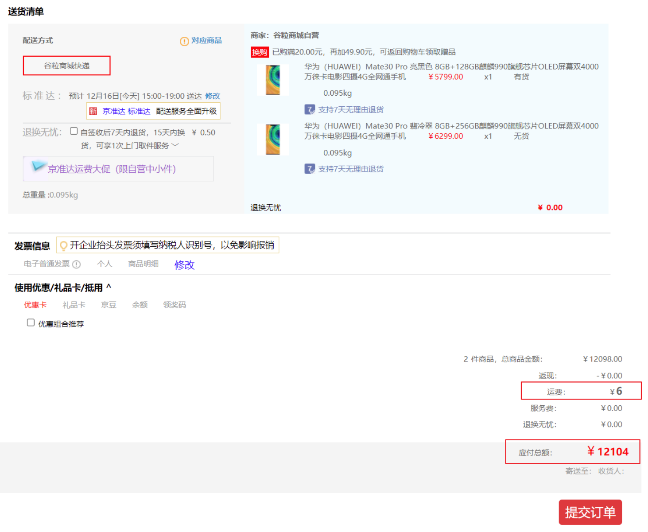Enable the 优惠组合推荐 checkbox
This screenshot has height=532, width=648.
tap(31, 322)
